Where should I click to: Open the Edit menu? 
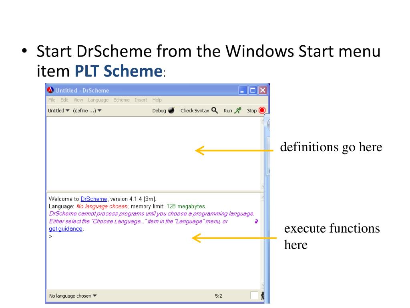click(64, 100)
